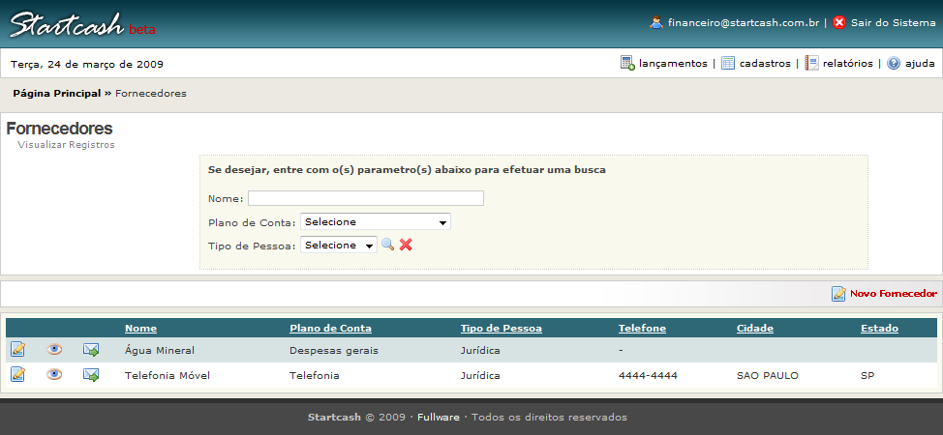
Task: Click Jurídica in Água Mineral row
Action: [x=480, y=350]
